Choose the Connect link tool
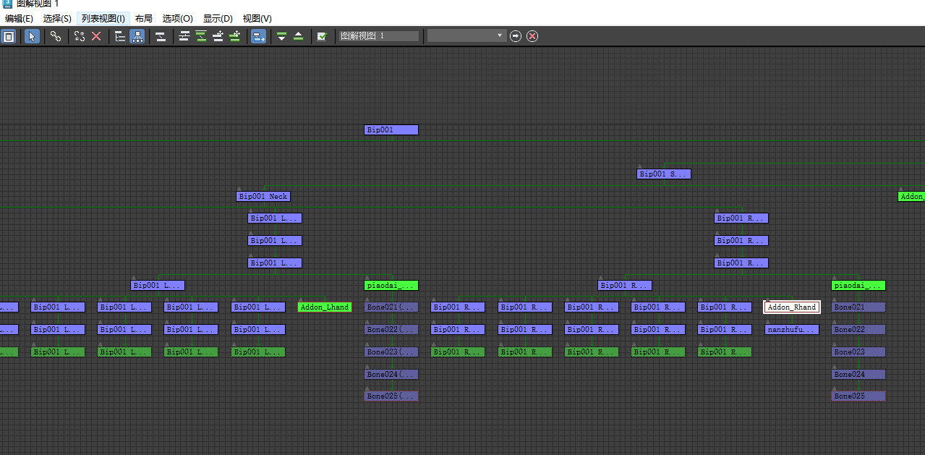Image resolution: width=925 pixels, height=455 pixels. [56, 36]
